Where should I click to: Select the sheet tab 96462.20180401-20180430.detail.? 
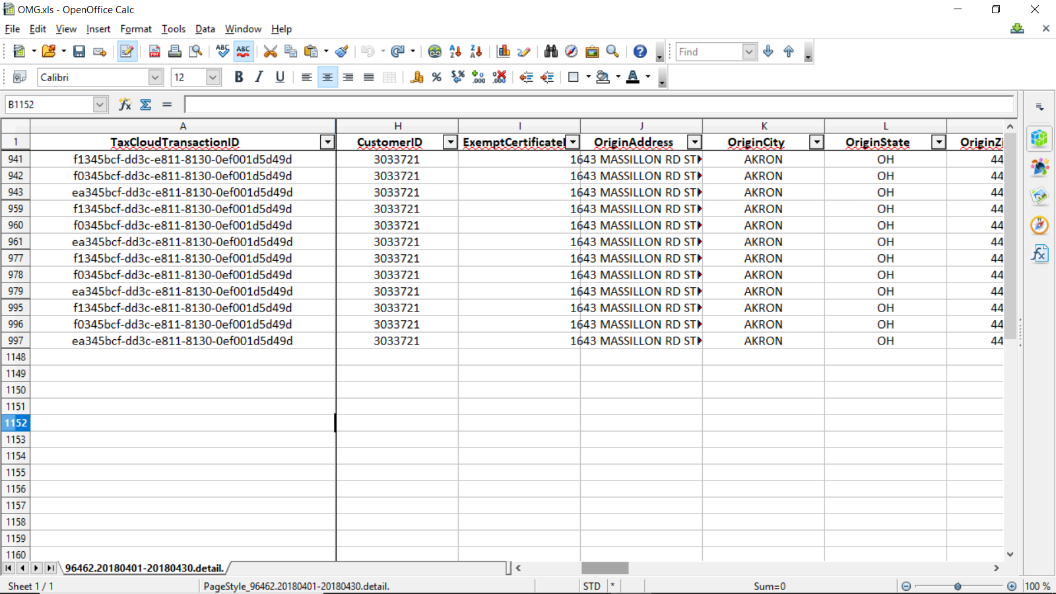[144, 568]
